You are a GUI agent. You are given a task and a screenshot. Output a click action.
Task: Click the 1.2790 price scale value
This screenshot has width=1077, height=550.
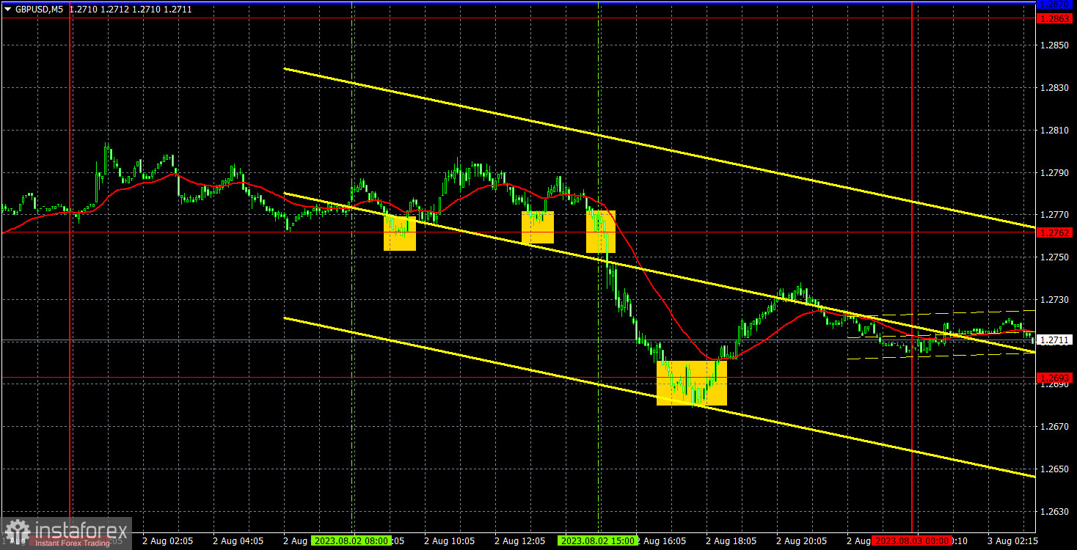[x=1055, y=173]
